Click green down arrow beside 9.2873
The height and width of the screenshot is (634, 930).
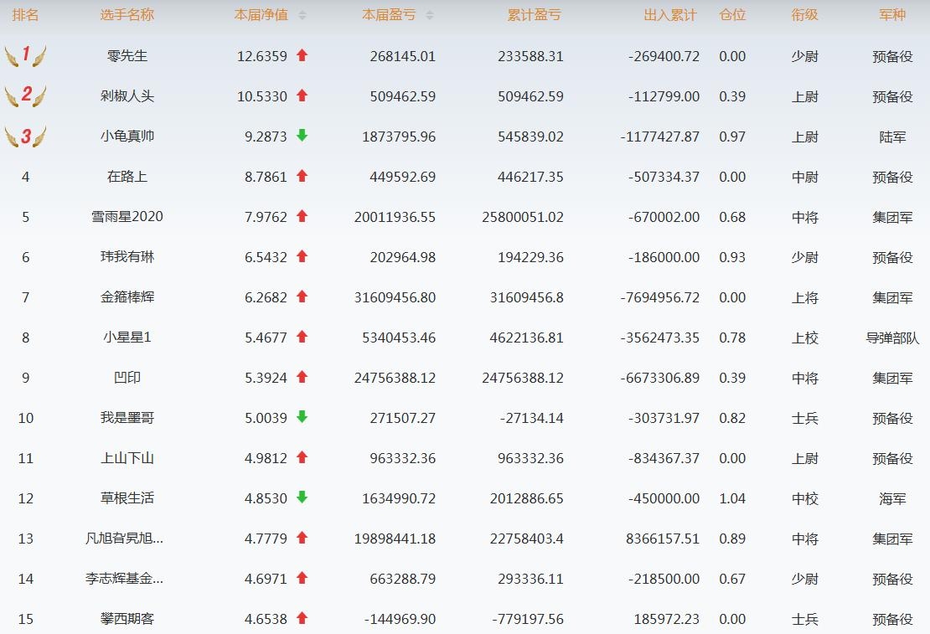(x=302, y=136)
